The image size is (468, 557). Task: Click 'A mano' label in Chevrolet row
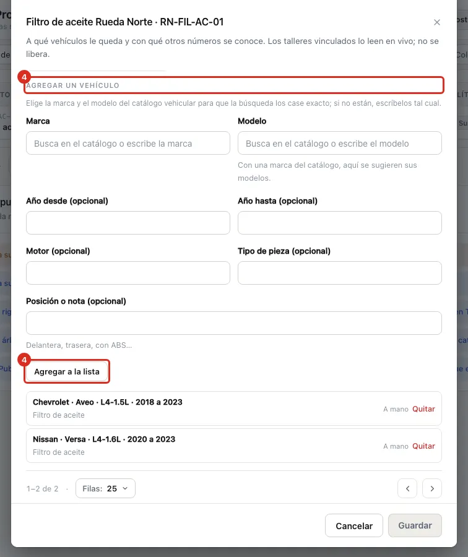point(396,409)
